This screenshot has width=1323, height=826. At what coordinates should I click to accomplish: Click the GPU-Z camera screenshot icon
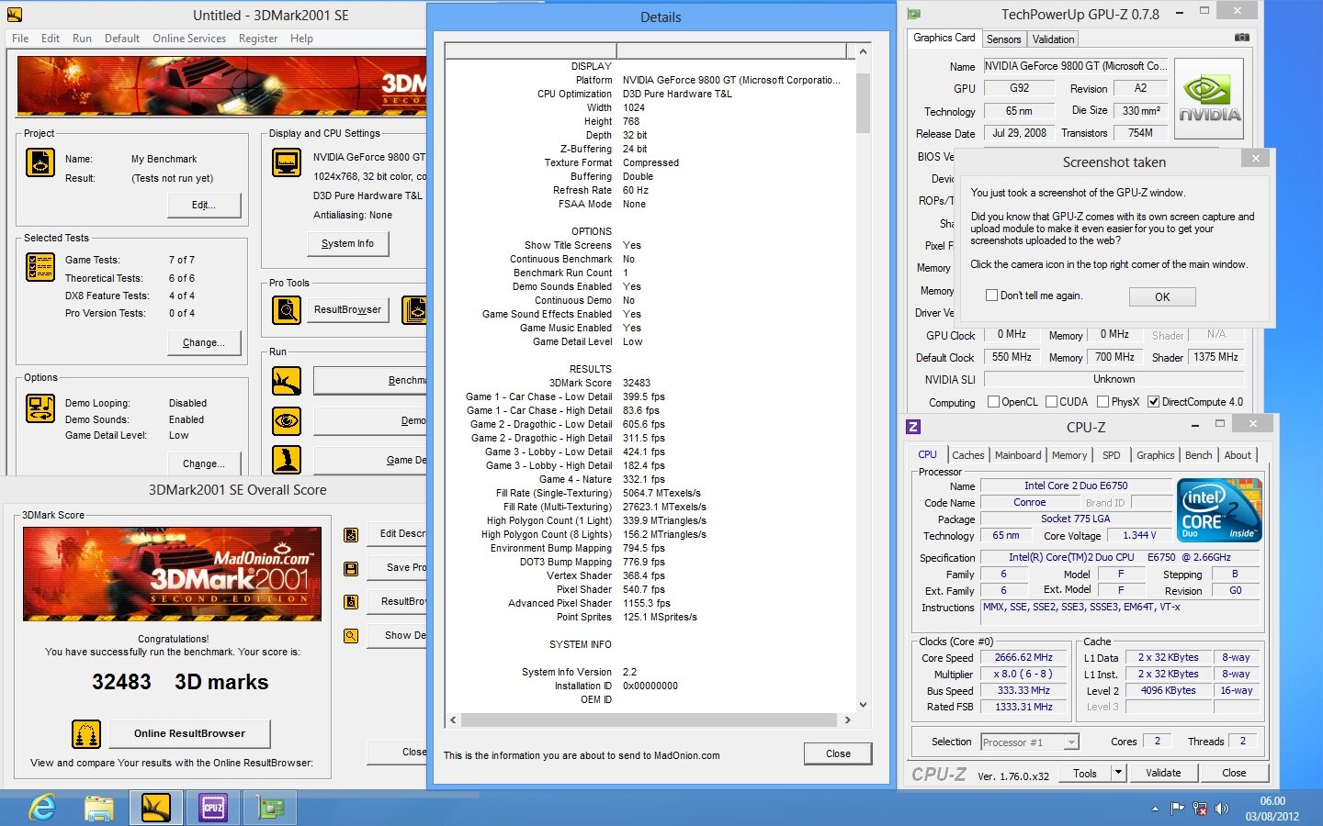tap(1241, 38)
